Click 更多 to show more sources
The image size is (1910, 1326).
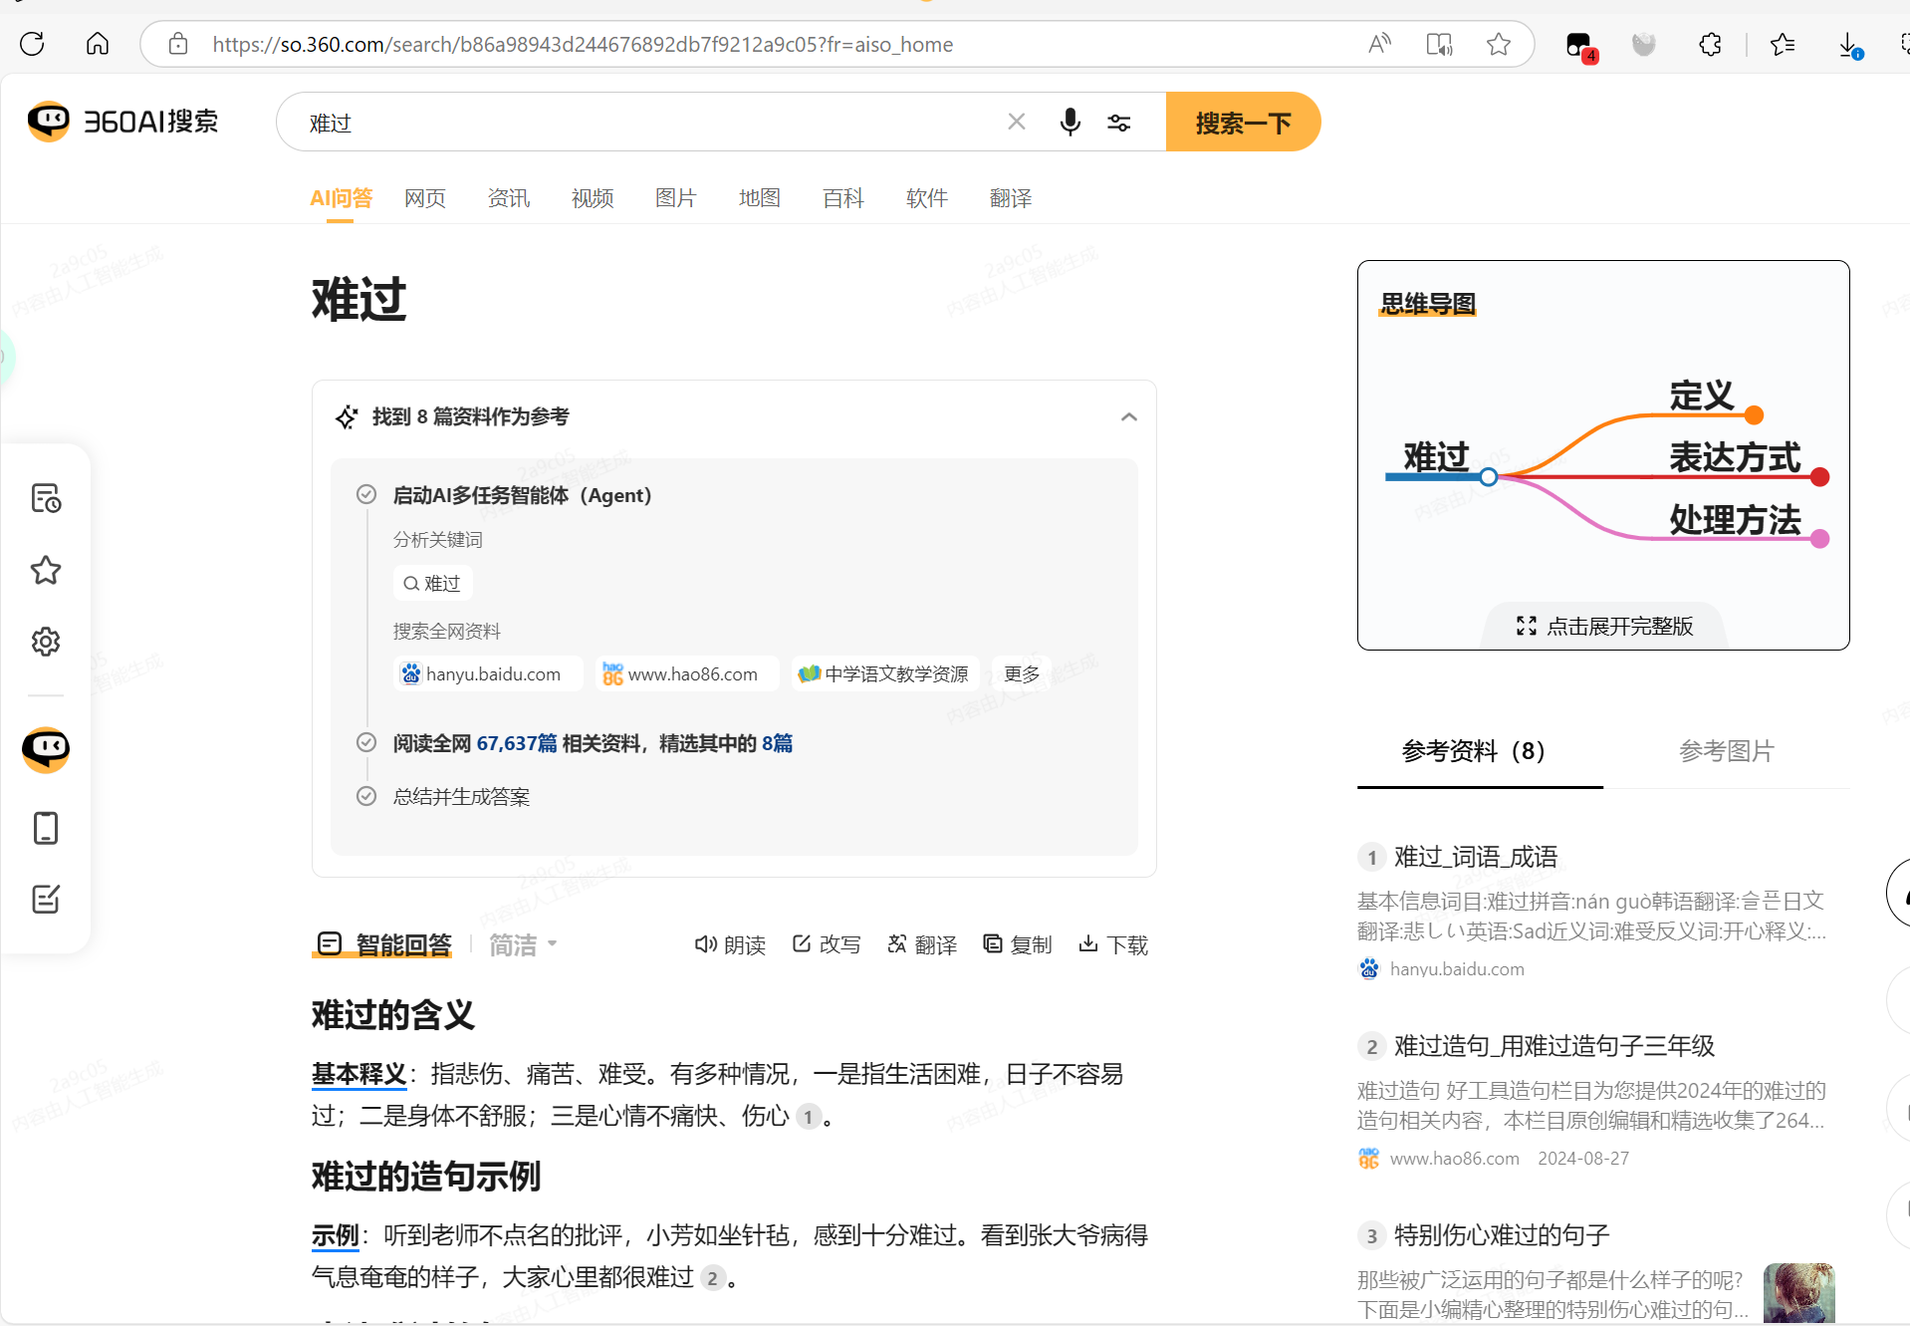pyautogui.click(x=1021, y=673)
